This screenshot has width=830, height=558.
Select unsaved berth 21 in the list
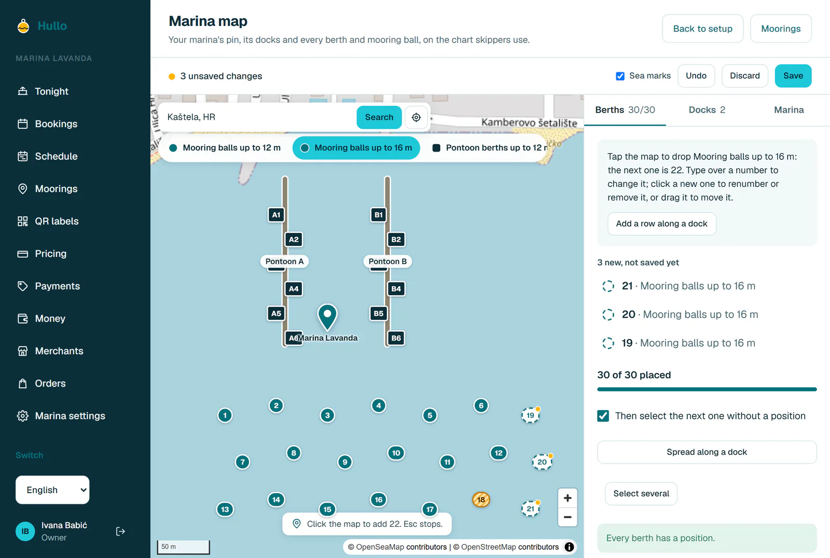coord(707,286)
